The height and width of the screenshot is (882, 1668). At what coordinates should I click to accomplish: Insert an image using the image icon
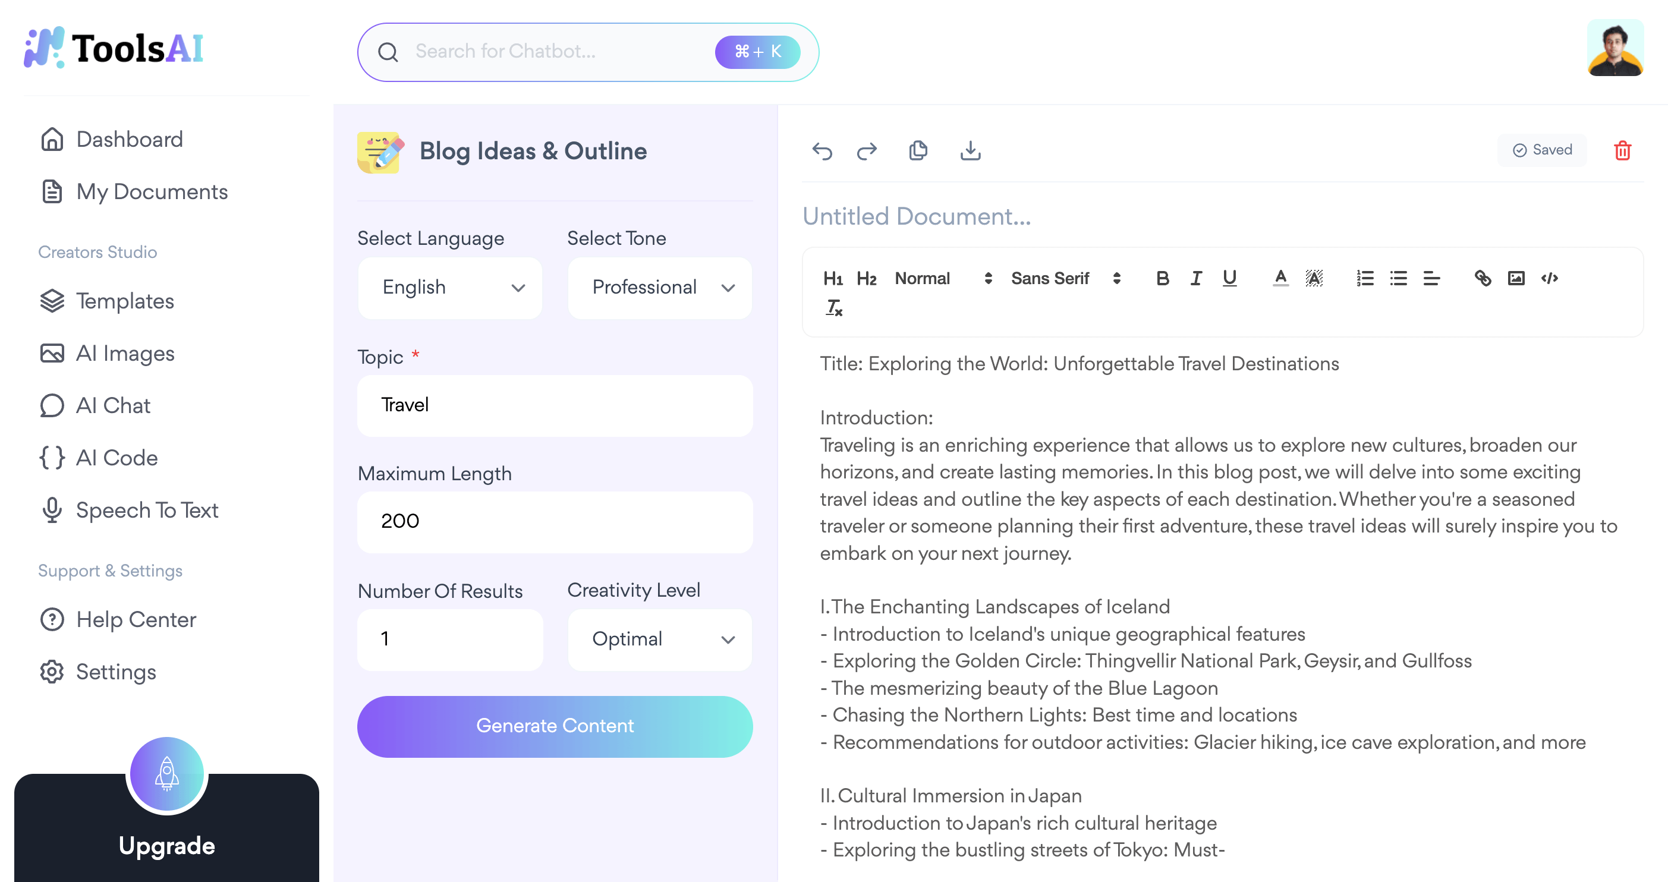[1516, 279]
